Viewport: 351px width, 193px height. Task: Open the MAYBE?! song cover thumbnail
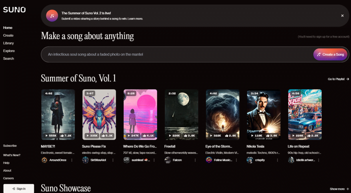tap(58, 114)
